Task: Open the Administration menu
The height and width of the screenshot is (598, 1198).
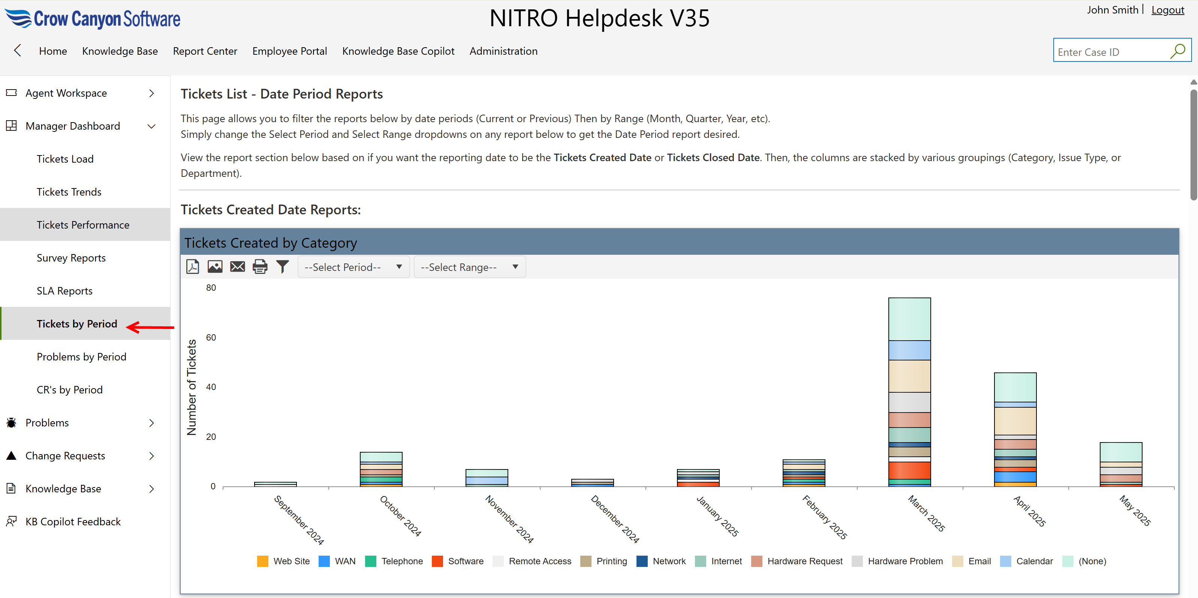Action: [503, 51]
